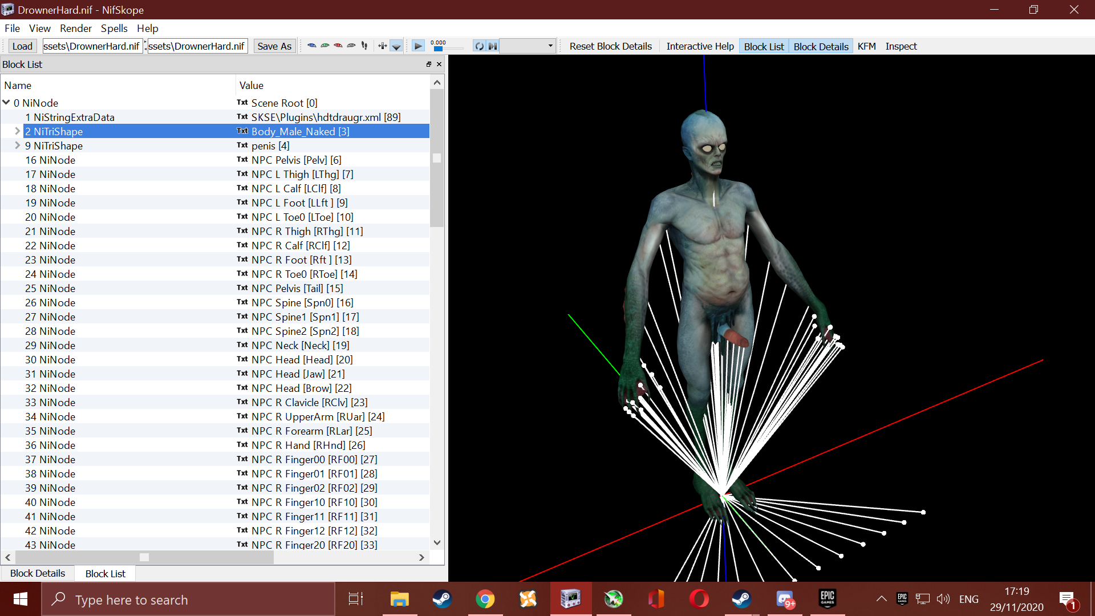Expand the 9 NiTriShape block

click(18, 145)
